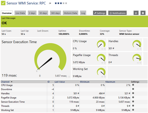The image size is (148, 113).
Task: Open the Historic Data tab
Action: point(70,13)
